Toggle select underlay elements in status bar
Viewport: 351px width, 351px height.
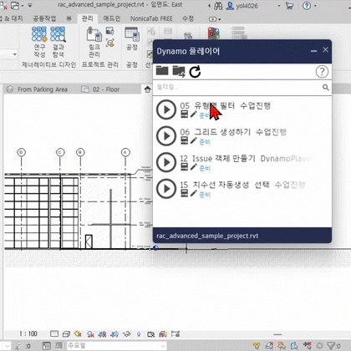coord(269,346)
